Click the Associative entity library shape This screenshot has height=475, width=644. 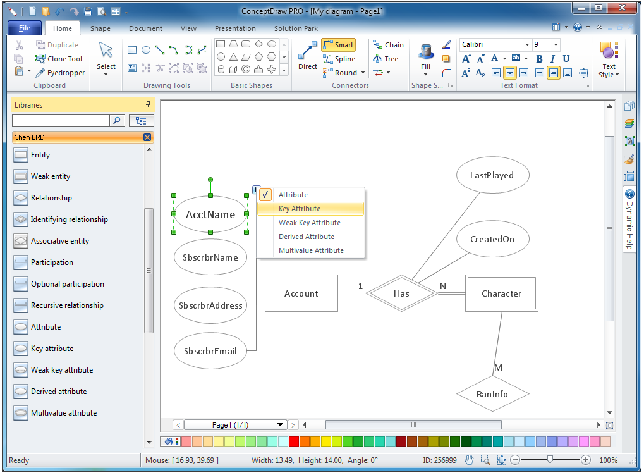click(51, 241)
